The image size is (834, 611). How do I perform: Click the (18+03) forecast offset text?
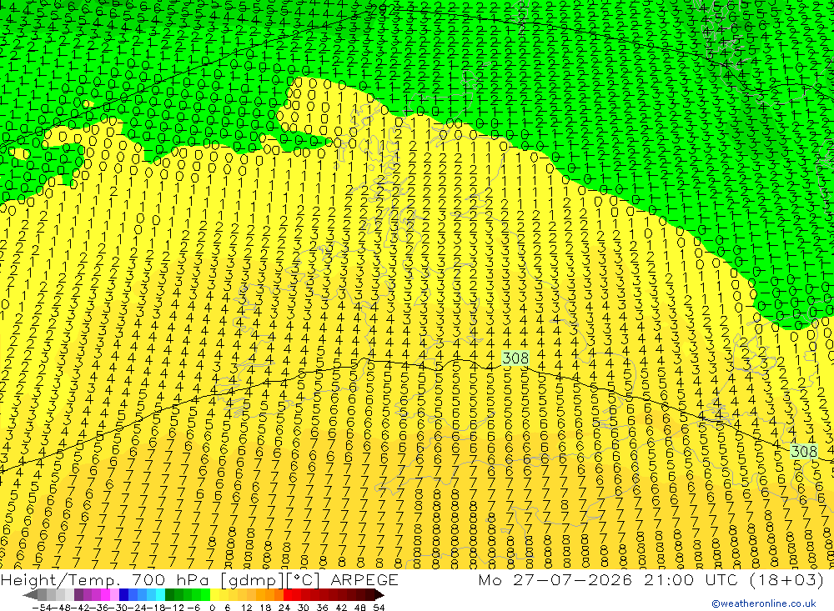[786, 579]
